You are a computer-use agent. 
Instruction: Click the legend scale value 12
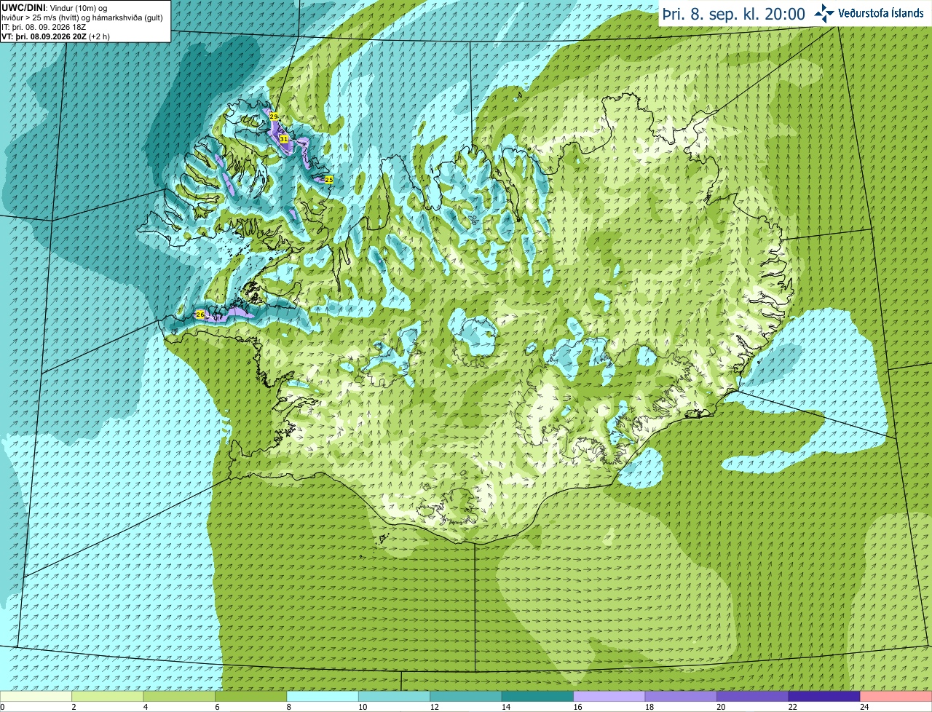coord(434,707)
